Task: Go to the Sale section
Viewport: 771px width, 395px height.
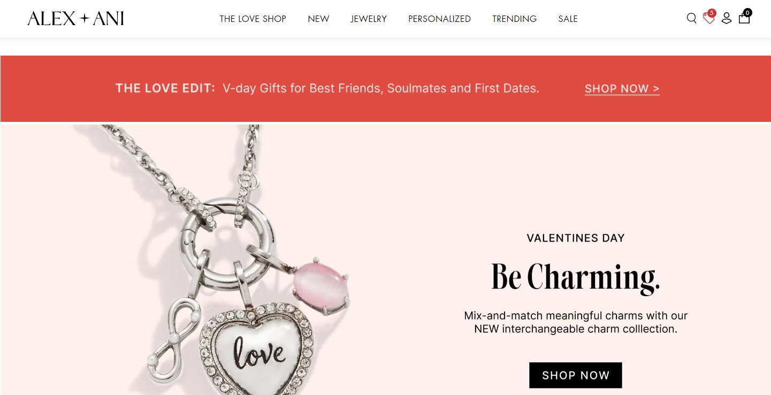Action: (x=568, y=19)
